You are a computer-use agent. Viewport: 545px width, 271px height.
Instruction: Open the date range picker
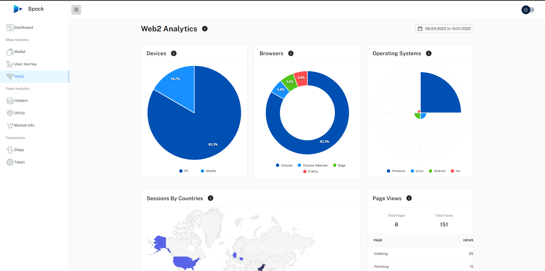pyautogui.click(x=444, y=29)
